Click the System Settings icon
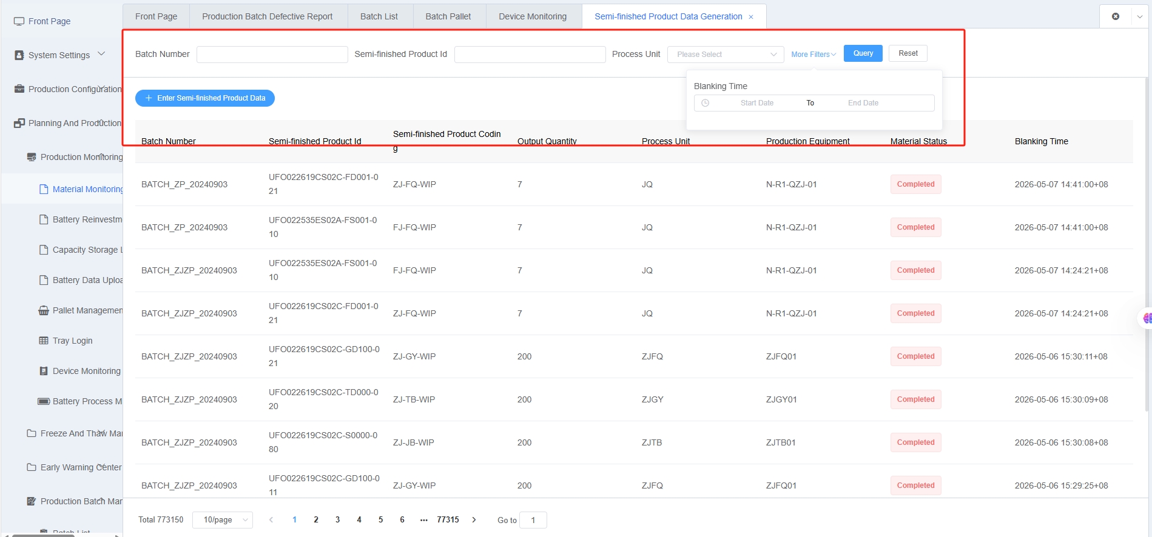1152x537 pixels. tap(19, 55)
